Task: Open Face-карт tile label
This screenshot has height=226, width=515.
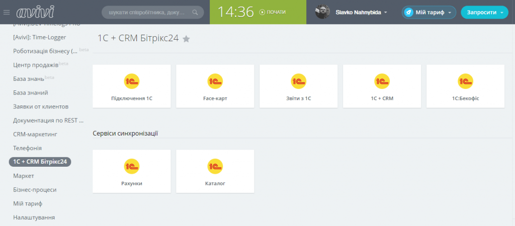Action: 215,98
